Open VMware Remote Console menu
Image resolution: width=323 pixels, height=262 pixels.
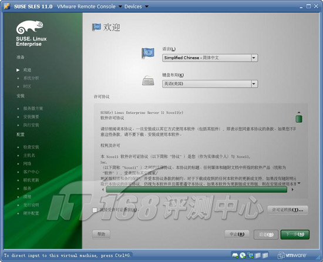click(x=86, y=6)
